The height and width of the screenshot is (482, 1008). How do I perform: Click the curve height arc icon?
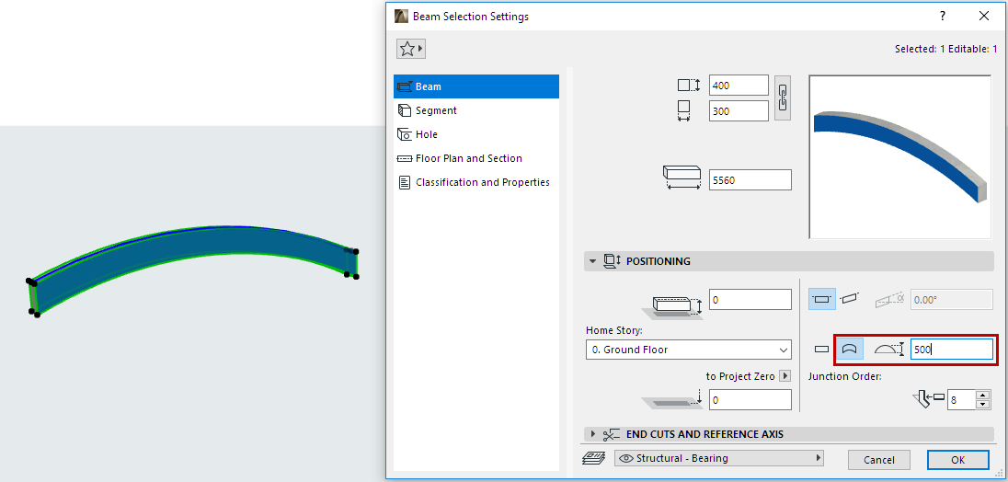pos(889,349)
